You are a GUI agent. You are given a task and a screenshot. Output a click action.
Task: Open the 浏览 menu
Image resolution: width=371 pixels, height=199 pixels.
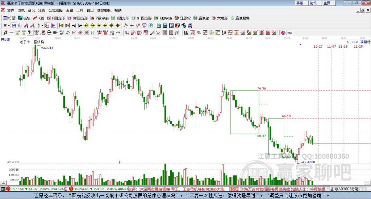click(21, 10)
